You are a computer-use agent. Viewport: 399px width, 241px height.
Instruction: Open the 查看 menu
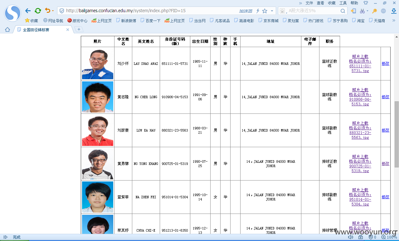click(x=320, y=3)
